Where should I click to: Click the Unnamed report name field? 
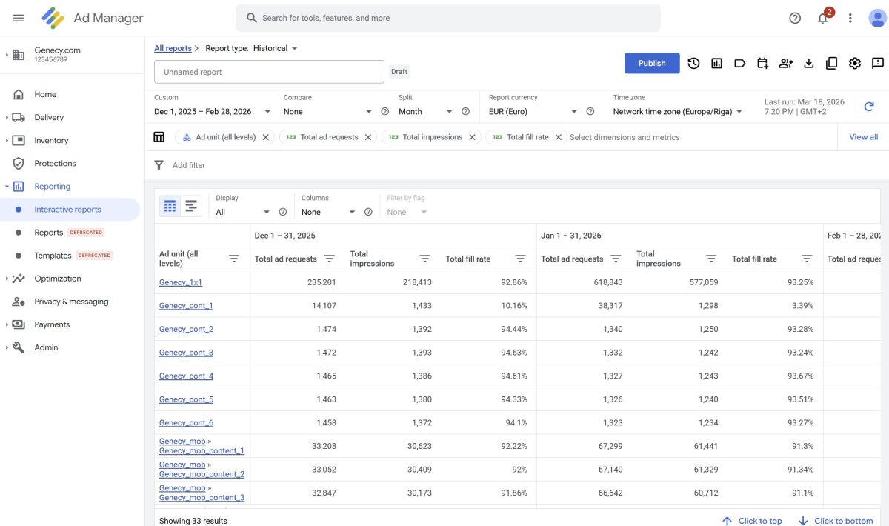[x=269, y=72]
